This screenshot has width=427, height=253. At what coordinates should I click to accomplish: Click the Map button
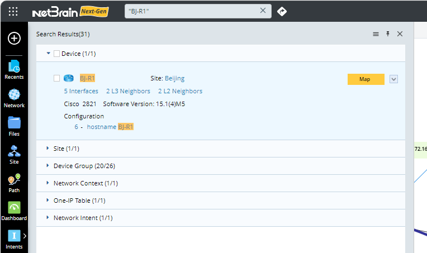(x=366, y=79)
